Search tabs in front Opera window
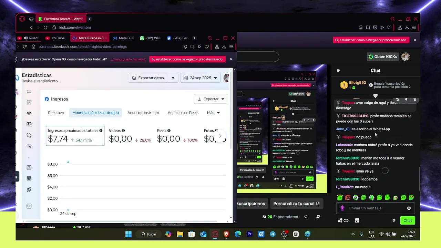This screenshot has height=248, width=441. (x=210, y=38)
